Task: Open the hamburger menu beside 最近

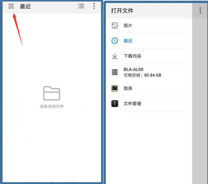Action: point(11,6)
